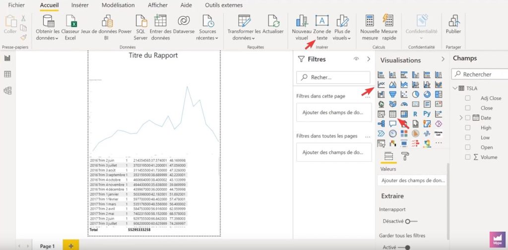Add the Q&A speech bubble visual
Image resolution: width=508 pixels, height=250 pixels.
coord(393,124)
